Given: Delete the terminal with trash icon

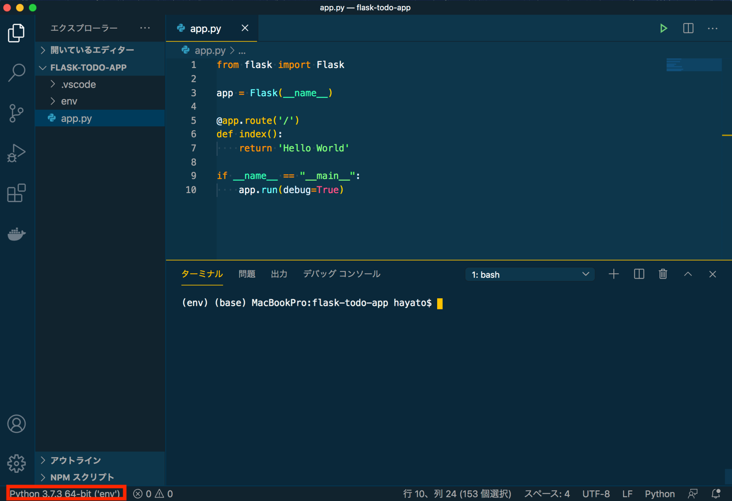Looking at the screenshot, I should [x=663, y=274].
